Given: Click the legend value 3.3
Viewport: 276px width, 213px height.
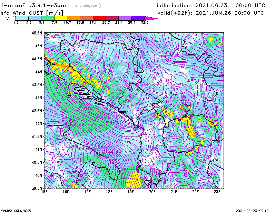Looking at the screenshot, I should click(29, 22).
